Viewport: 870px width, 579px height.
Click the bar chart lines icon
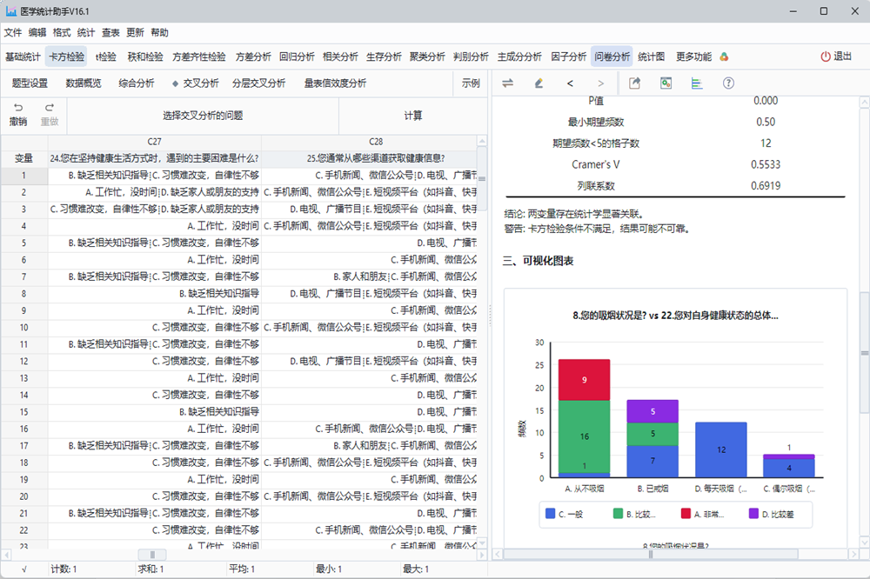click(x=697, y=83)
